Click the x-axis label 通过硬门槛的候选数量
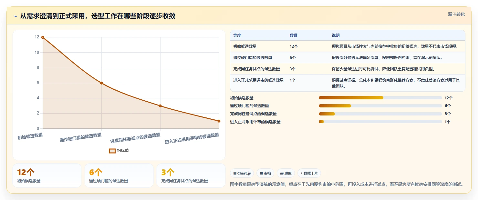 81,137
